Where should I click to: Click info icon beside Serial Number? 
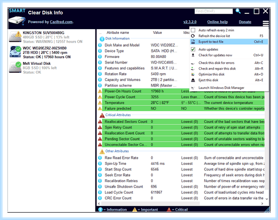100,63
